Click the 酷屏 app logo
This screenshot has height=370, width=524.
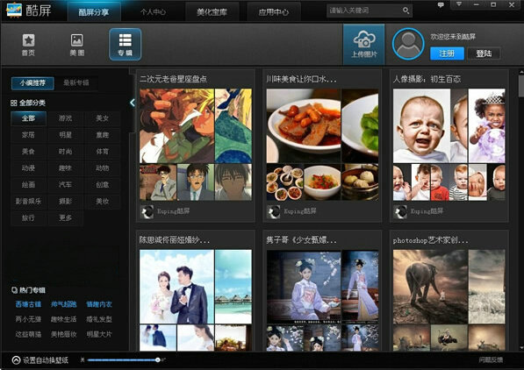click(13, 11)
